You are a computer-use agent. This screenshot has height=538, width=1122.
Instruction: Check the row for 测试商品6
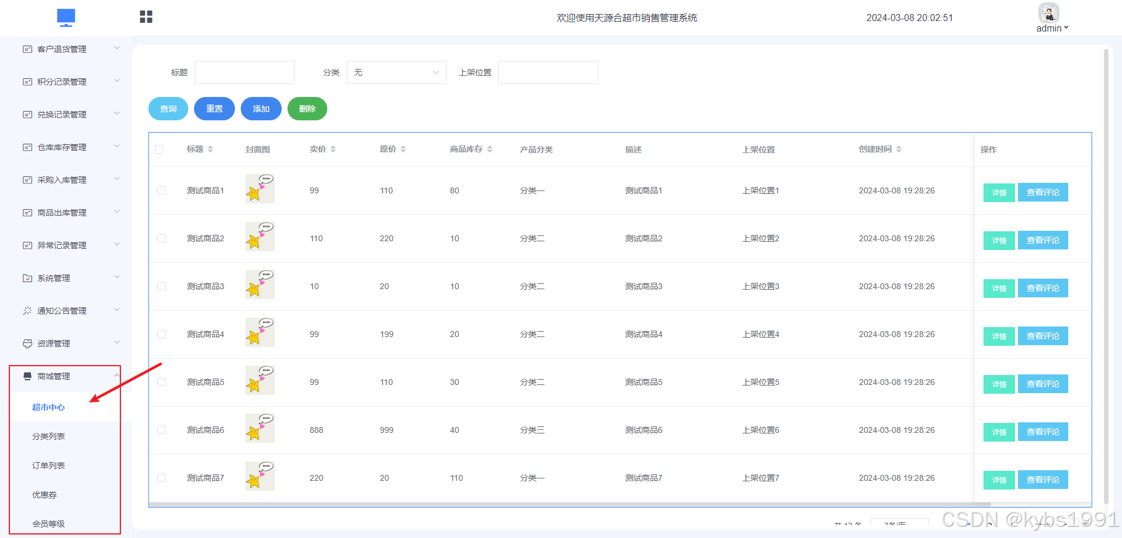[x=161, y=430]
